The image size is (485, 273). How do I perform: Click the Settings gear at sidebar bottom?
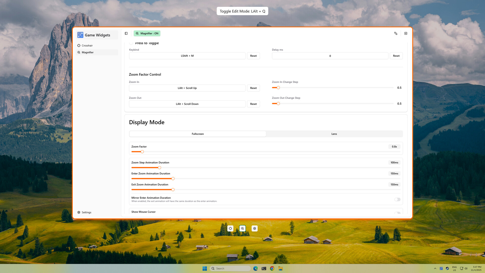tap(84, 212)
